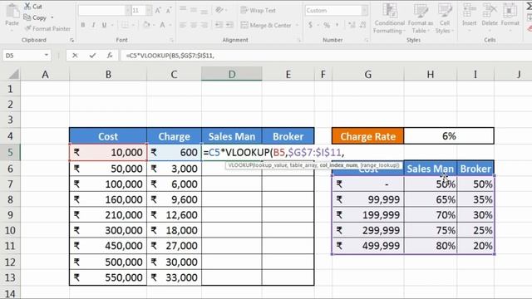532x299 pixels.
Task: Click Decrease Decimal icon
Action: (362, 25)
